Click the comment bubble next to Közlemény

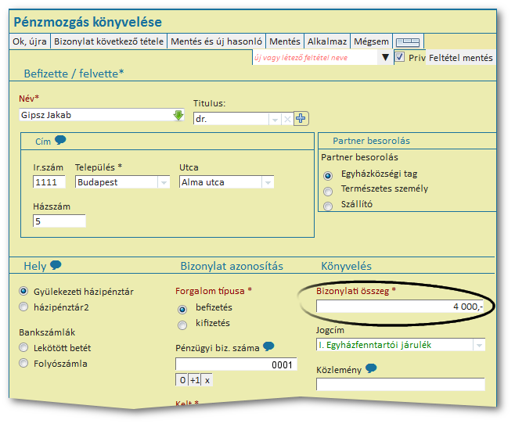[x=371, y=369]
